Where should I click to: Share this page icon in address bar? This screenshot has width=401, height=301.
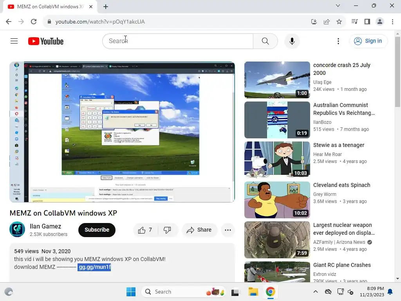pos(327,22)
